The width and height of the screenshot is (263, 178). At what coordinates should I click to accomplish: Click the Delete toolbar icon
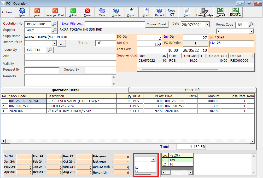pyautogui.click(x=73, y=12)
